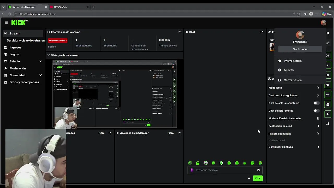Screen dimensions: 334x188
Task: Click the purple microphone icon in chat box
Action: (x=192, y=170)
